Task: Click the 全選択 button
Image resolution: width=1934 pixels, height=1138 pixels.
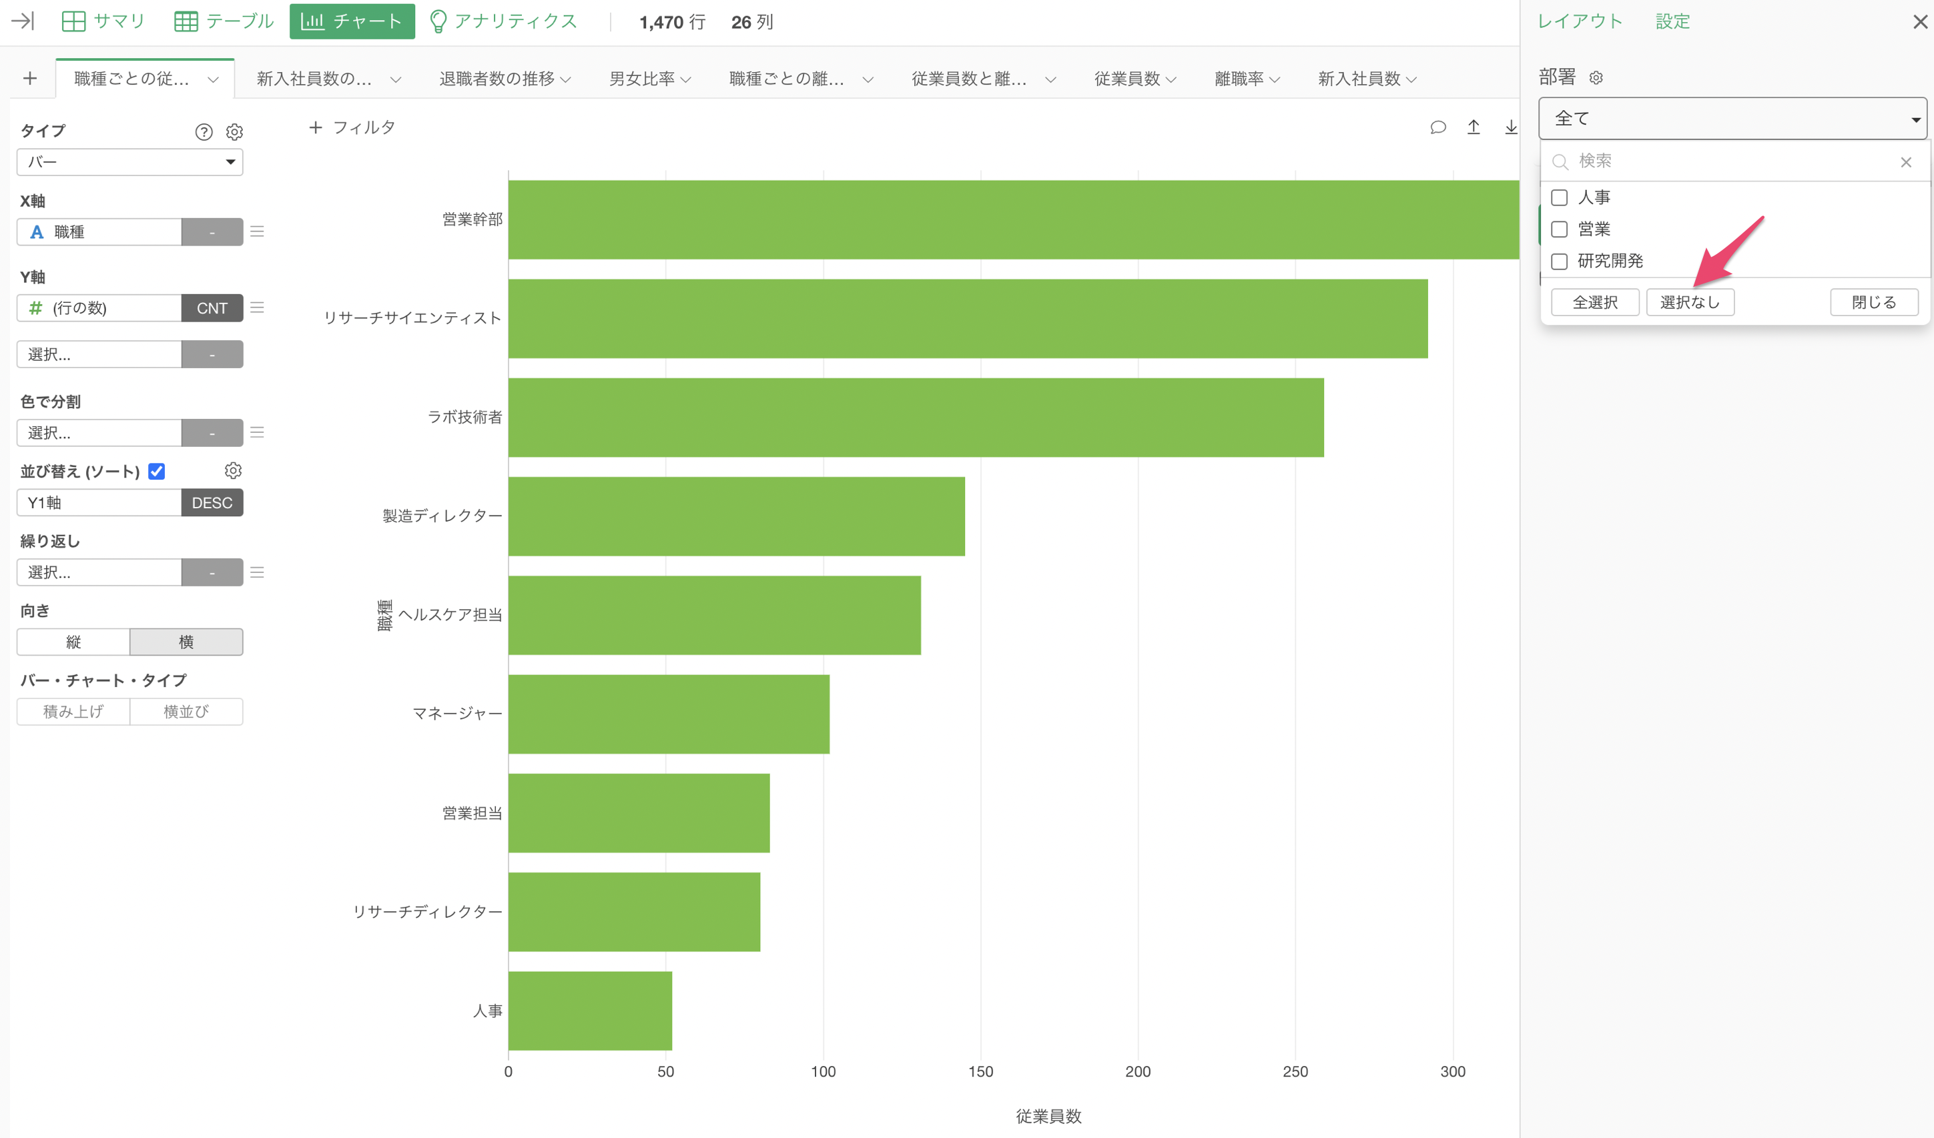Action: click(x=1595, y=302)
